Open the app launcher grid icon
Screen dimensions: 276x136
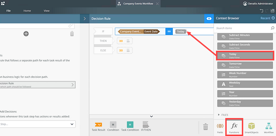[3, 3]
